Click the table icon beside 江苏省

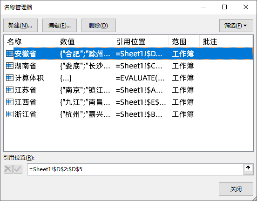click(x=9, y=90)
